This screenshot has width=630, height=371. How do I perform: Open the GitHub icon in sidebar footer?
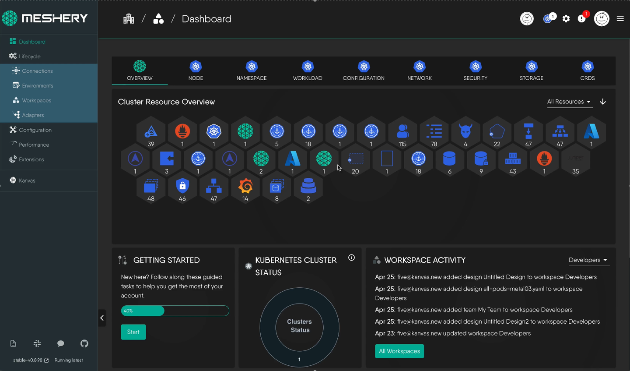pyautogui.click(x=84, y=343)
